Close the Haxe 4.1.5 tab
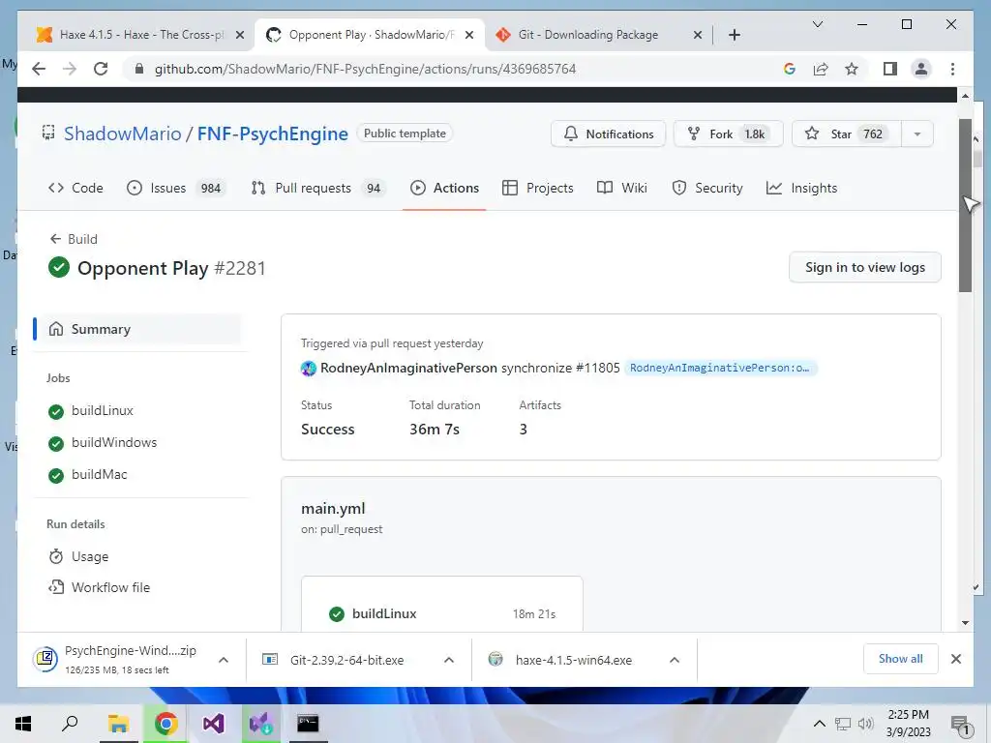Viewport: 991px width, 743px height. [x=240, y=35]
